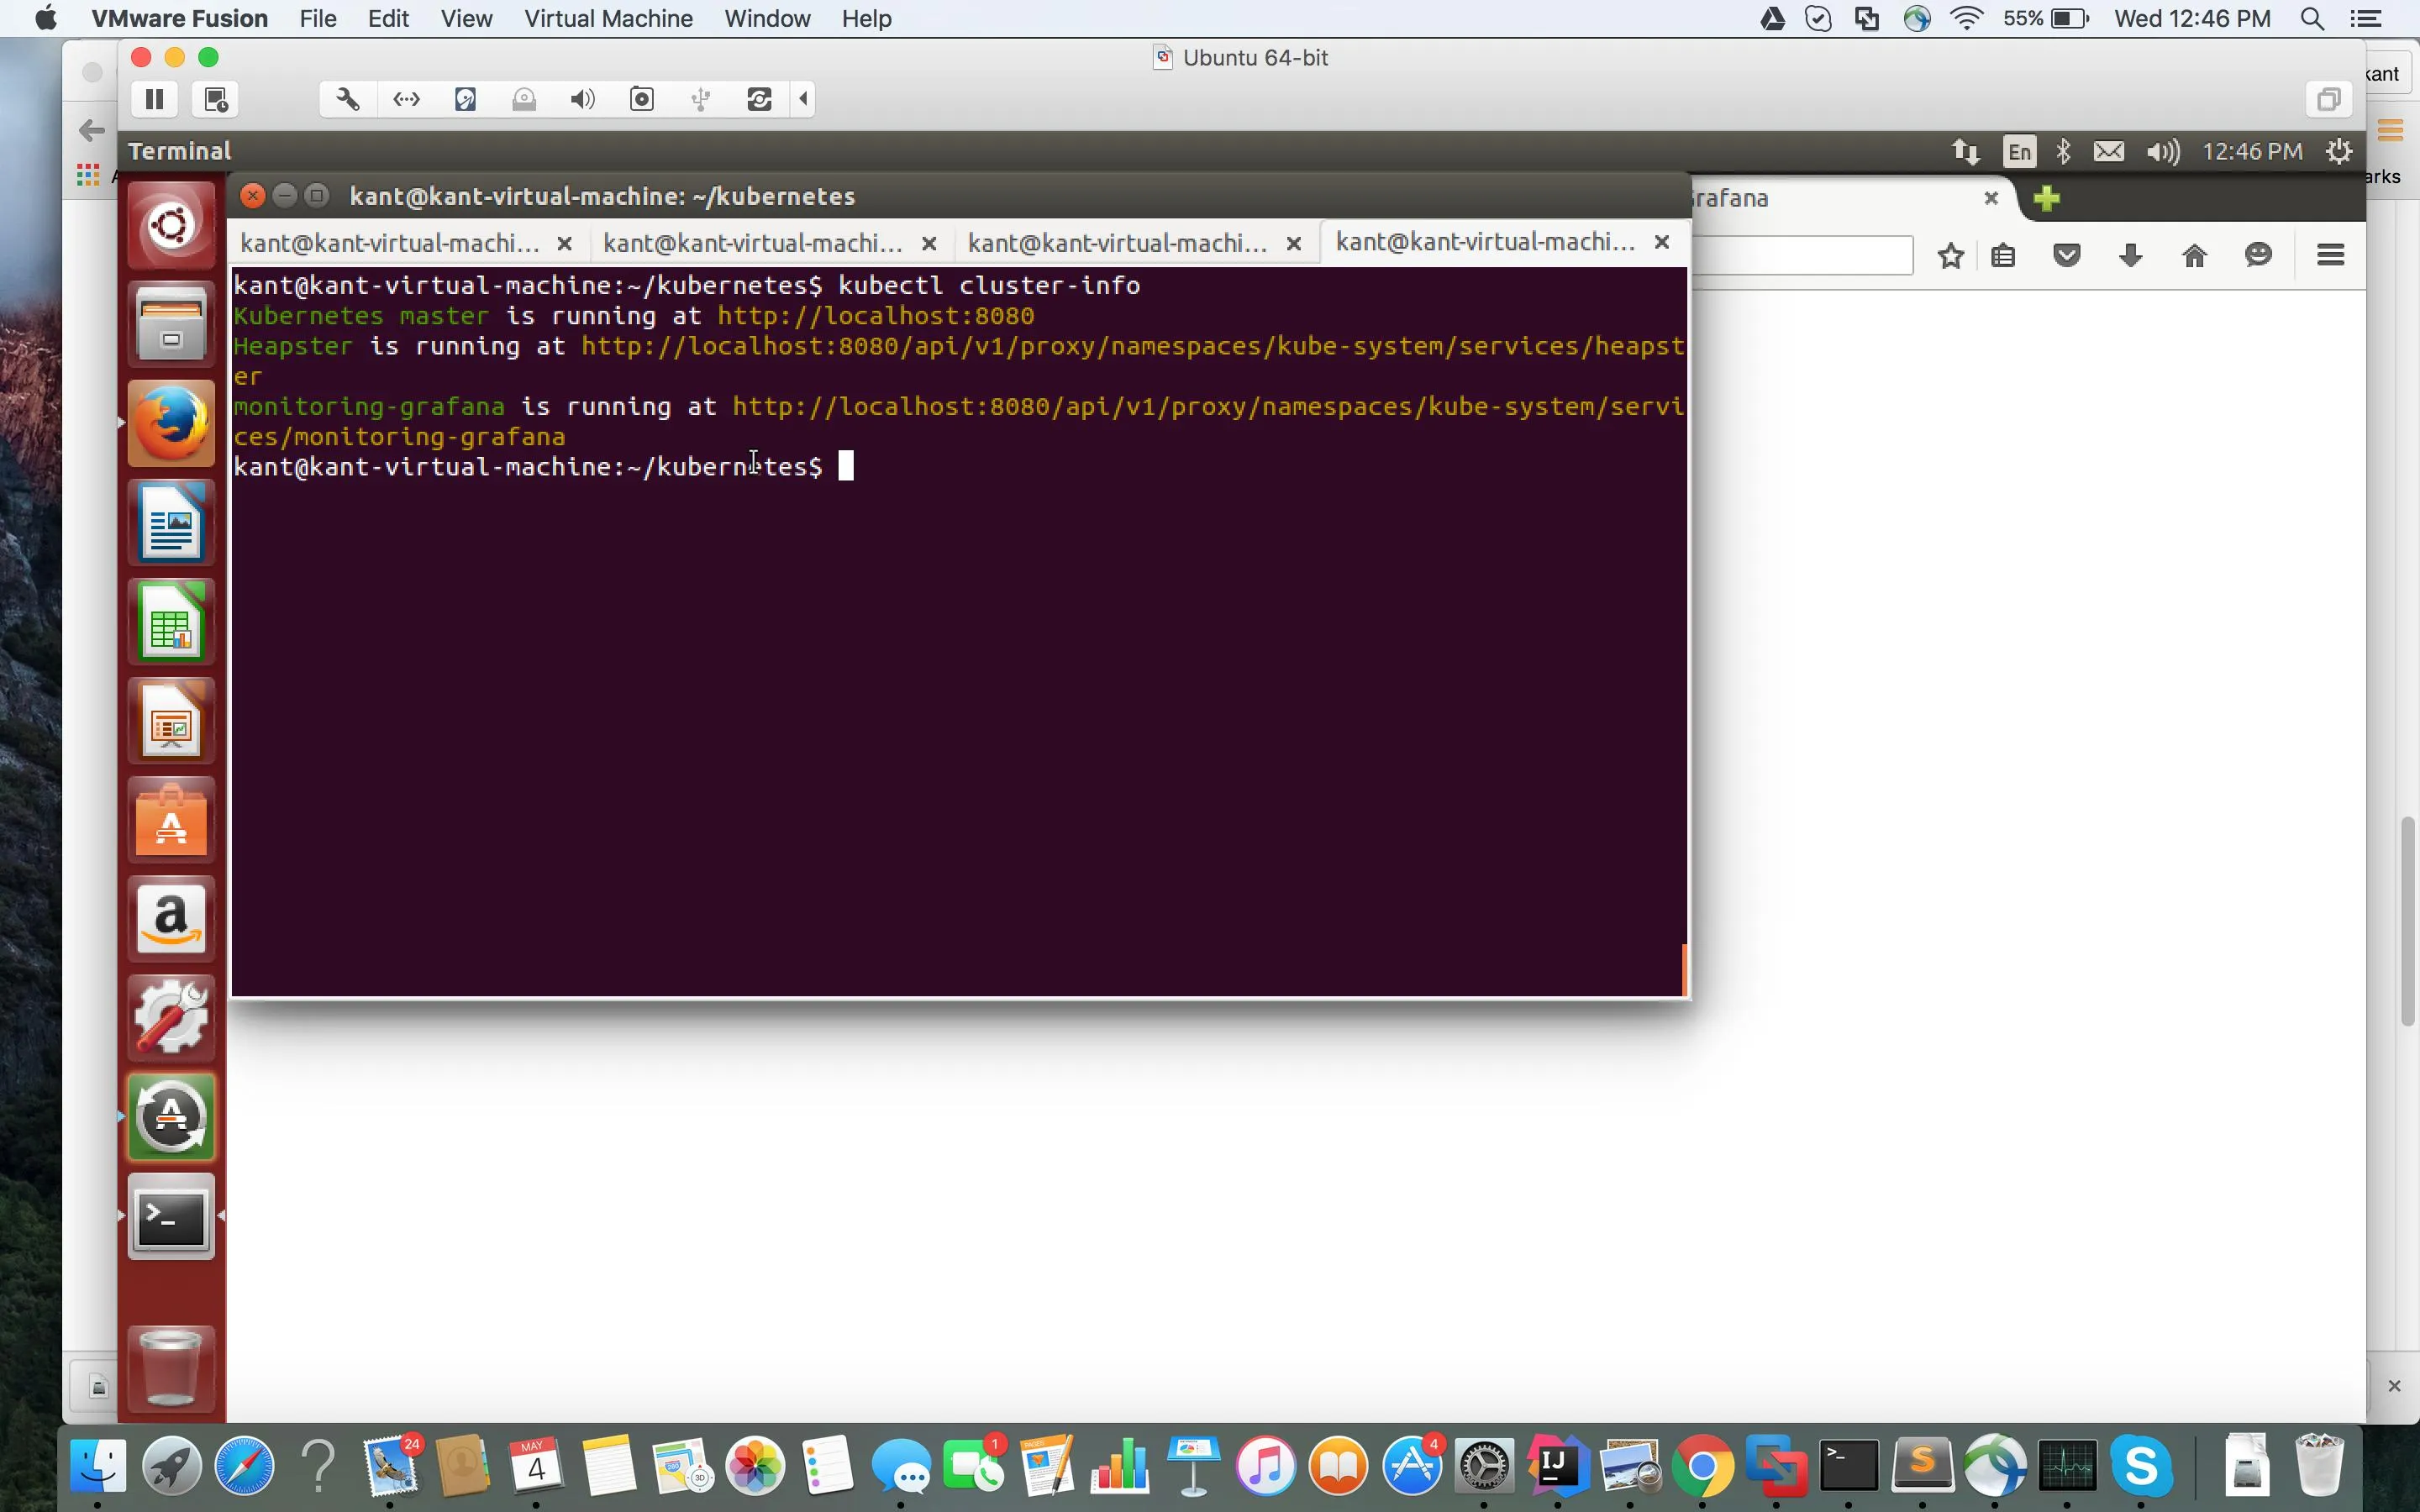Launch LibreOffice Calc from launcher
This screenshot has height=1512, width=2420.
171,623
